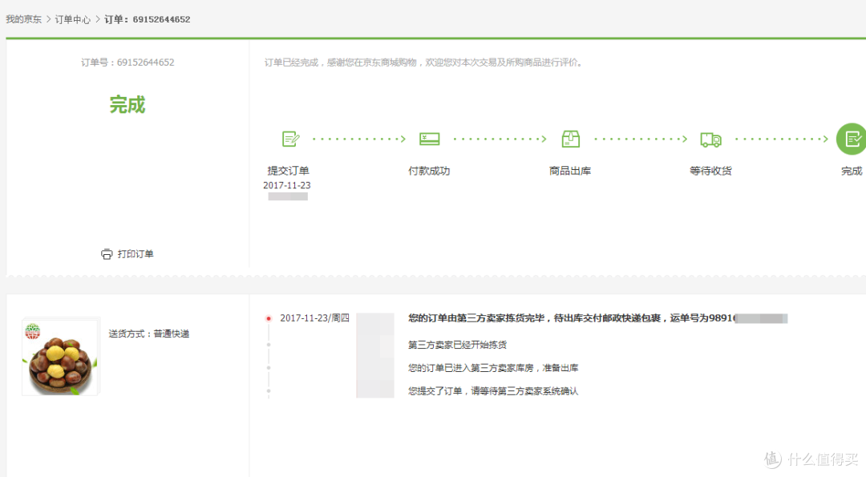This screenshot has width=866, height=477.
Task: Click the 等待收货 truck icon
Action: click(x=710, y=139)
